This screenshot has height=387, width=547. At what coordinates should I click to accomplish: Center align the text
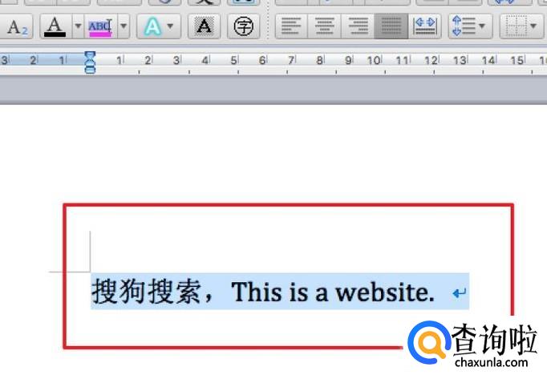(x=324, y=27)
